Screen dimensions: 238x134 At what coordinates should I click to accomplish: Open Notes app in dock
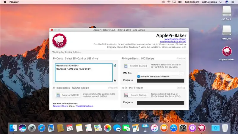coord(79,128)
